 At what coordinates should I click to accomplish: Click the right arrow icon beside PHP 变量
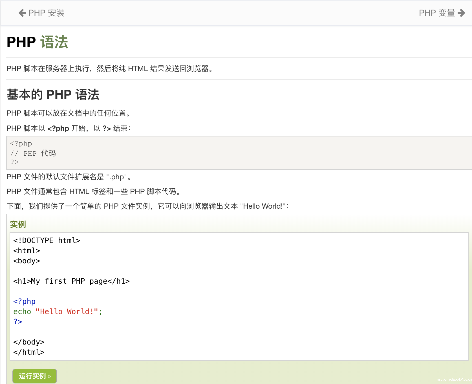(x=461, y=13)
